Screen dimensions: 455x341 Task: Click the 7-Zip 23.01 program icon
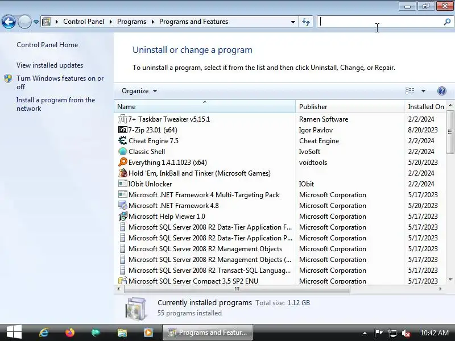pos(123,130)
